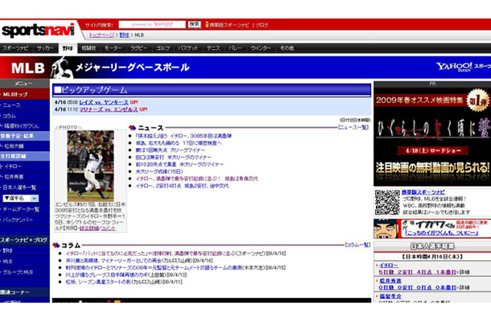Open the MLB blog link in the sidebar
The height and width of the screenshot is (322, 491).
pyautogui.click(x=8, y=262)
